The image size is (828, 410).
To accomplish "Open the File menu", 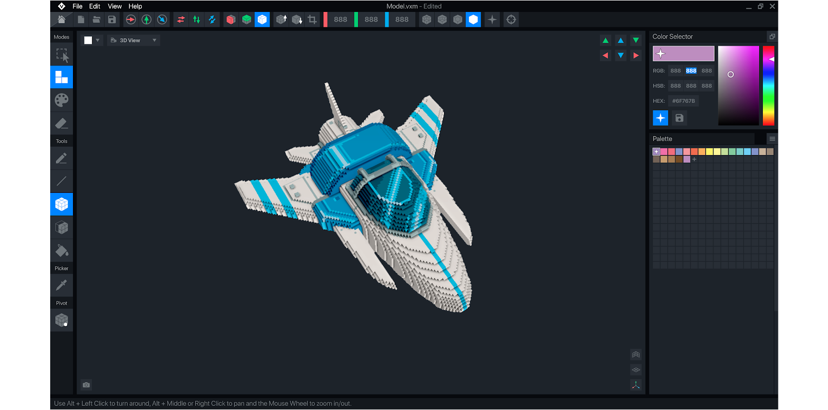I will [78, 6].
